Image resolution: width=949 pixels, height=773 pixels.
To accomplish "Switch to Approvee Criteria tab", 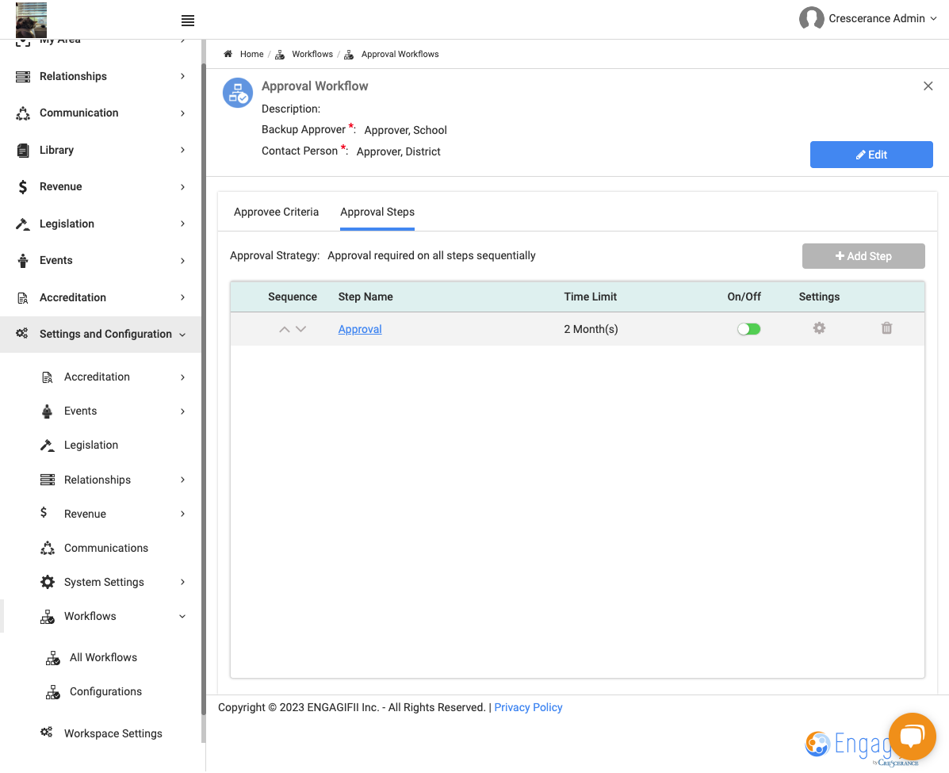I will coord(276,212).
